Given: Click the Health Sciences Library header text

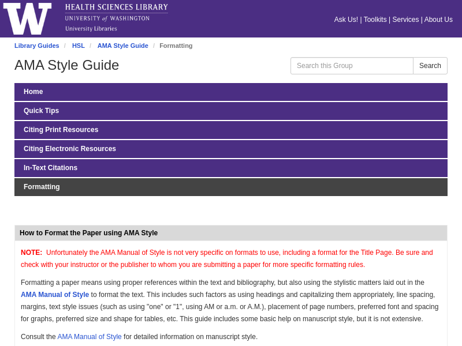Looking at the screenshot, I should click(x=116, y=7).
